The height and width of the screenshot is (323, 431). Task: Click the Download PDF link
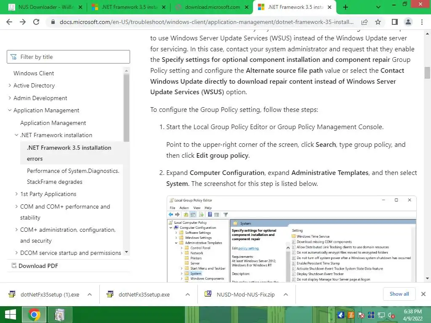38,266
